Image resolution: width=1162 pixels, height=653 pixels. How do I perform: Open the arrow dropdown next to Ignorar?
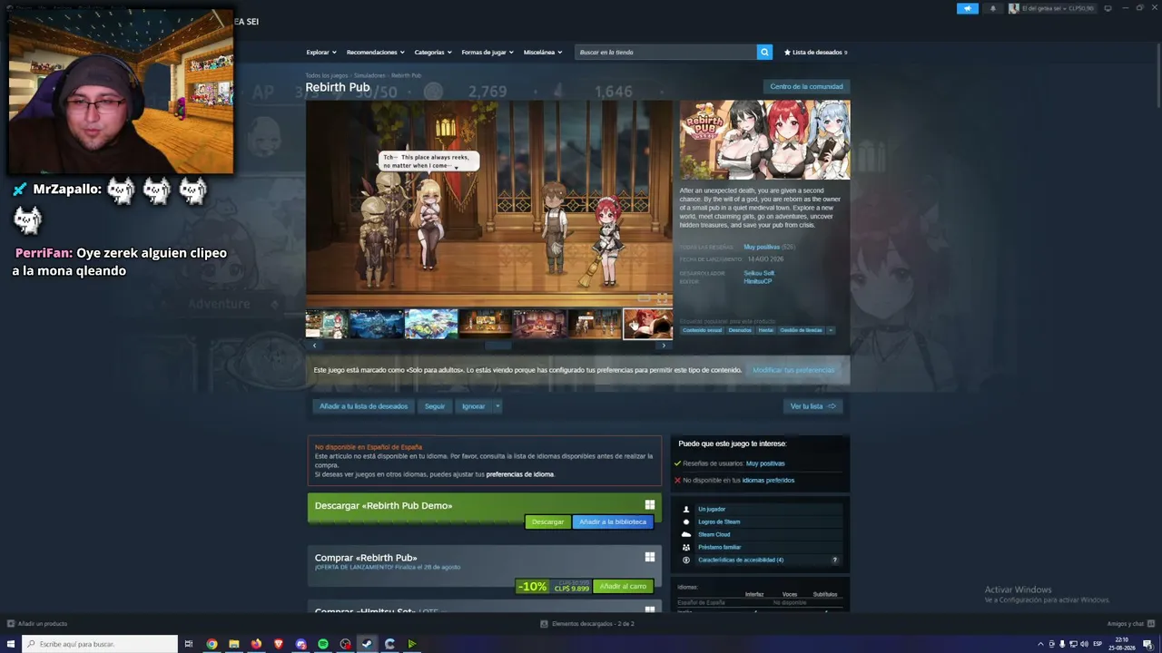pyautogui.click(x=497, y=406)
